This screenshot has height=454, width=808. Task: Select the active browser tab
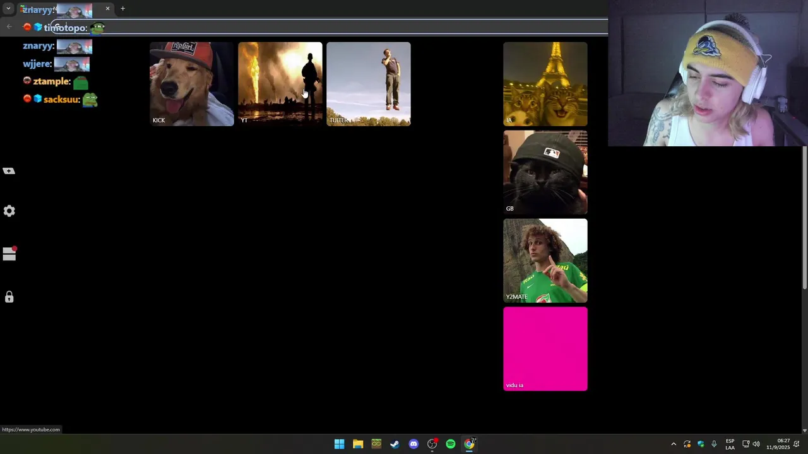65,9
